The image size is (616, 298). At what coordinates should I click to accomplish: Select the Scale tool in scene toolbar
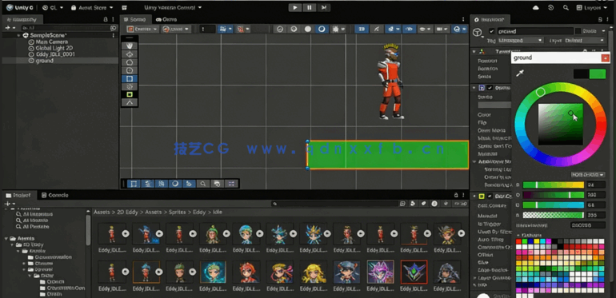coord(130,70)
